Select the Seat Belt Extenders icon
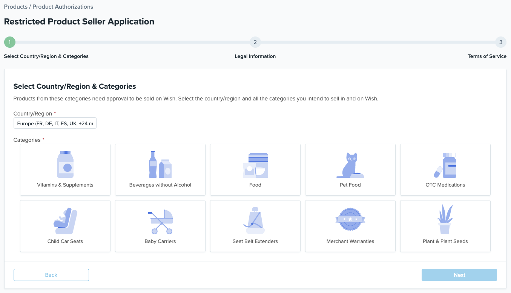The width and height of the screenshot is (511, 293). pyautogui.click(x=255, y=221)
